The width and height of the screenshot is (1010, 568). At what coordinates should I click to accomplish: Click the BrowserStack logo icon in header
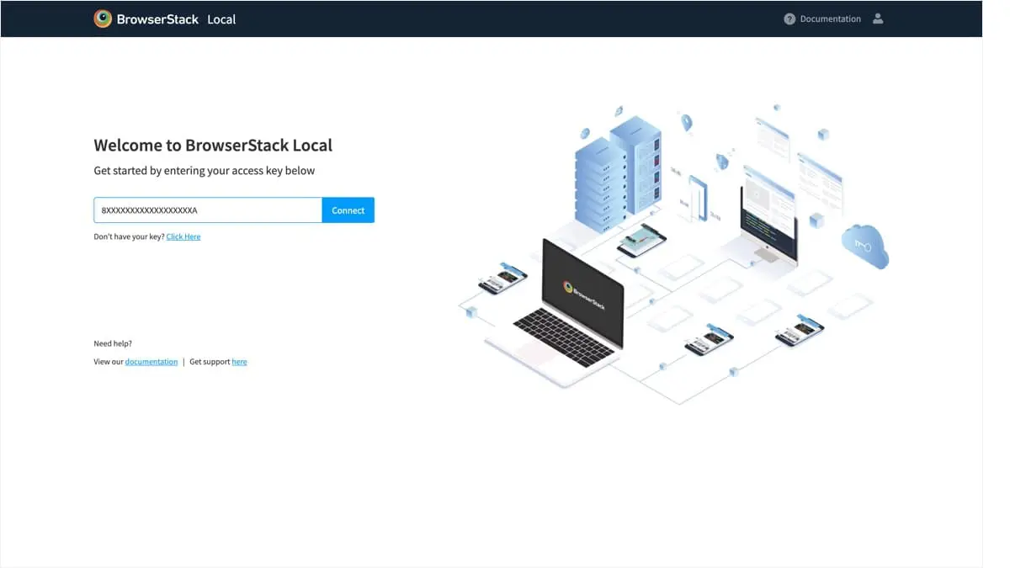[103, 19]
